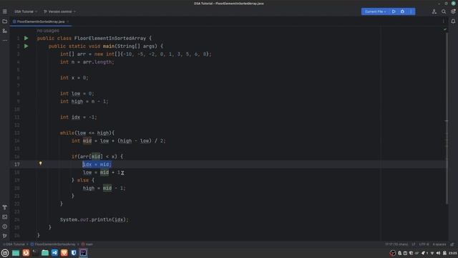Open the Structure tool window icon
Image resolution: width=458 pixels, height=258 pixels.
click(x=5, y=31)
